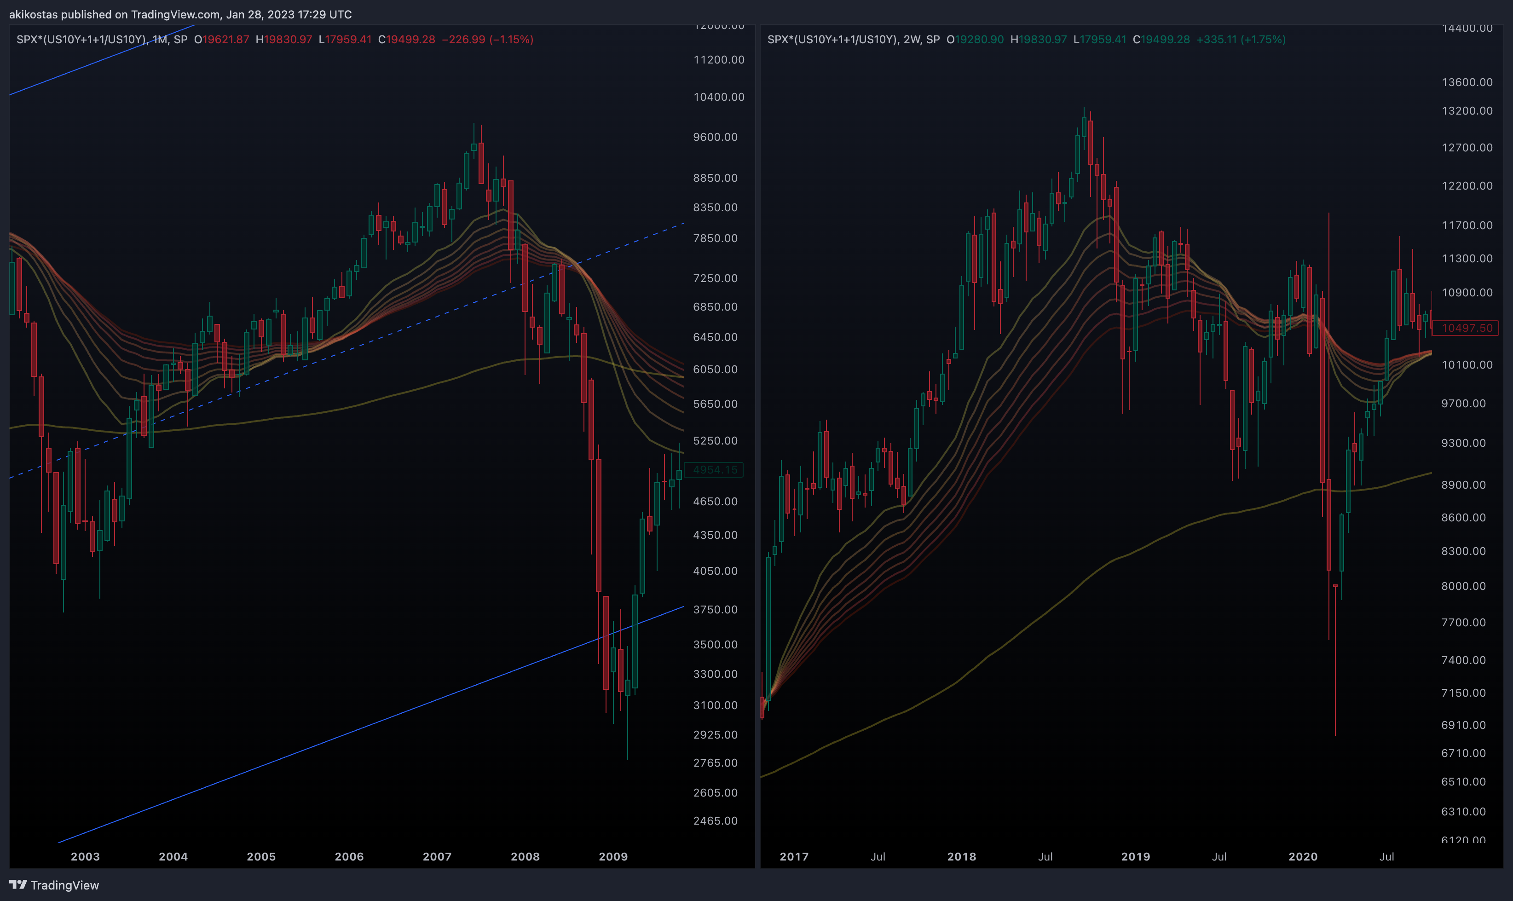The height and width of the screenshot is (901, 1513).
Task: Click the 9700.00 price level on right axis
Action: (1463, 404)
